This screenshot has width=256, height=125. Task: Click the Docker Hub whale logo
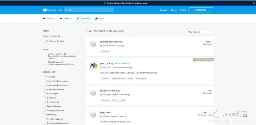click(x=52, y=10)
